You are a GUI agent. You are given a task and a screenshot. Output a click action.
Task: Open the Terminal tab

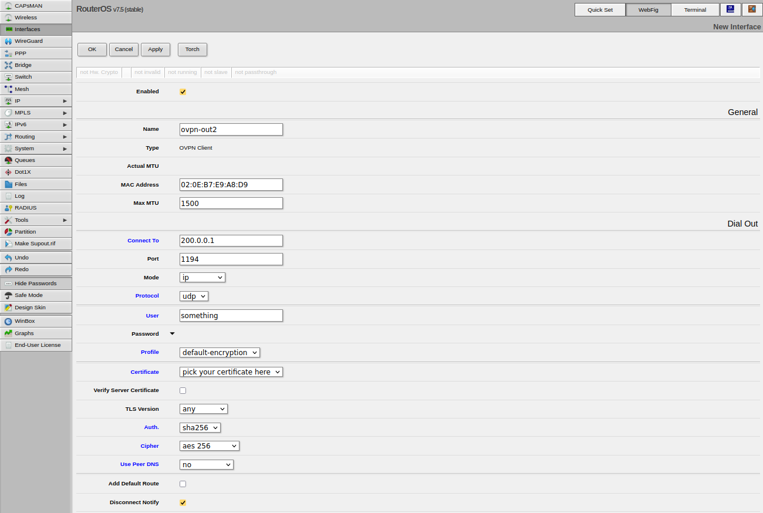tap(695, 10)
